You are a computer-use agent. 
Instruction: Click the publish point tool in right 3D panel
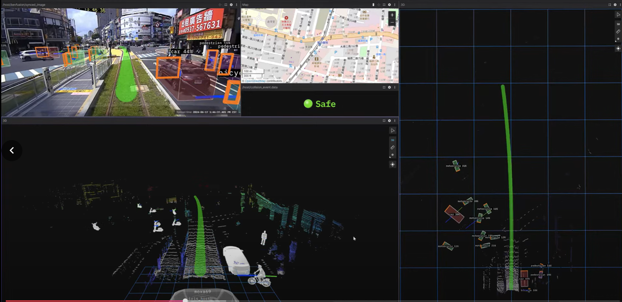pos(618,39)
